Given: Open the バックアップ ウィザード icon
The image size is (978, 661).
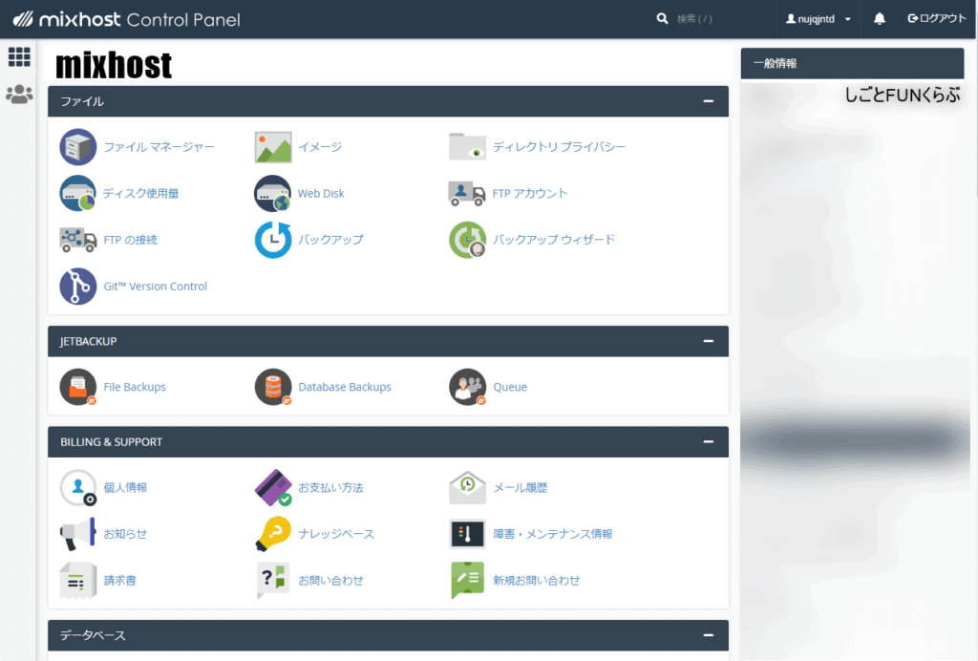Looking at the screenshot, I should (x=467, y=240).
